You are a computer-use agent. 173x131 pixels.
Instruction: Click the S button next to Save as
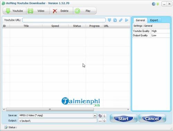tap(104, 116)
